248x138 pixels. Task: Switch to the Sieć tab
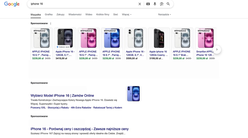(x=115, y=14)
